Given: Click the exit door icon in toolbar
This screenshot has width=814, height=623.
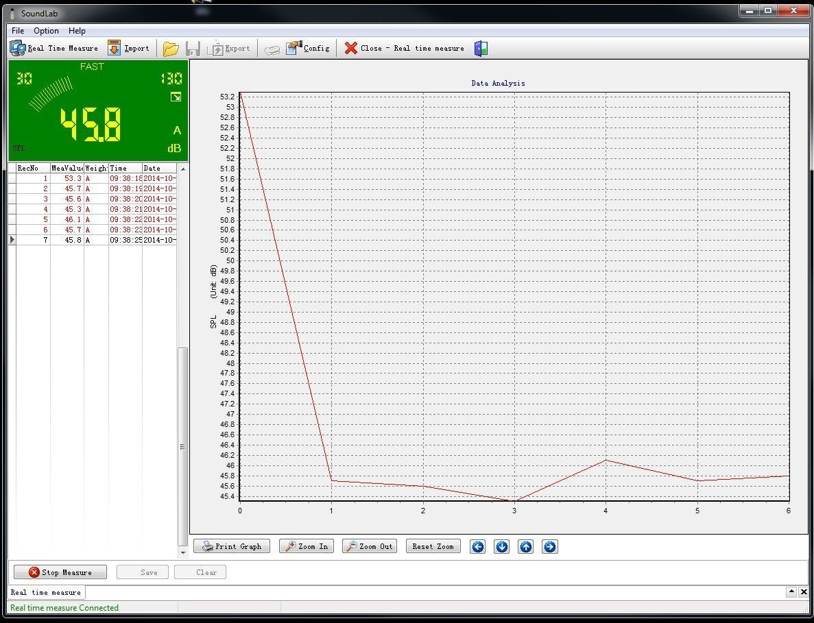Looking at the screenshot, I should click(x=481, y=49).
